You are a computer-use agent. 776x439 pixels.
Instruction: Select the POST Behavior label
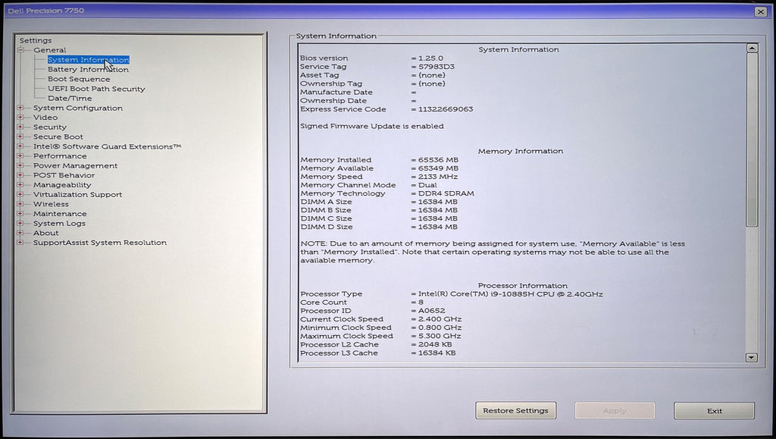[64, 175]
